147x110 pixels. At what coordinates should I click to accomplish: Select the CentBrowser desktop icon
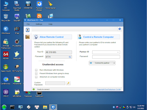(6, 81)
